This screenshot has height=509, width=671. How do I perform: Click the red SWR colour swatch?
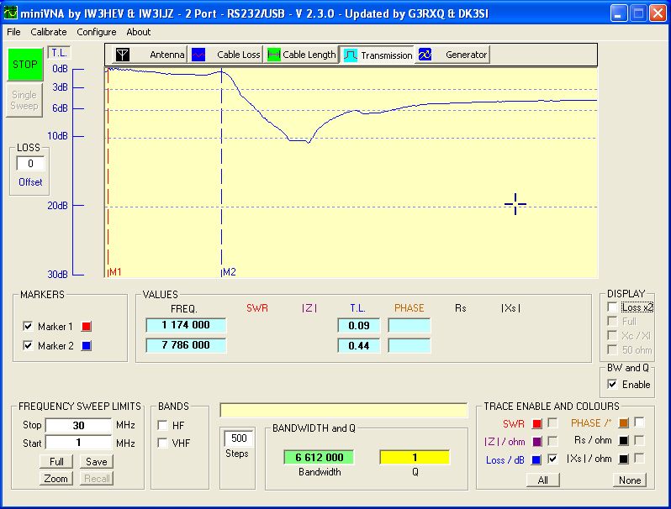coord(536,423)
